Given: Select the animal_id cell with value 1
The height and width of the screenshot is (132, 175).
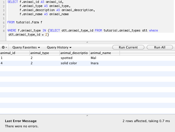Looking at the screenshot, I should 15,58.
